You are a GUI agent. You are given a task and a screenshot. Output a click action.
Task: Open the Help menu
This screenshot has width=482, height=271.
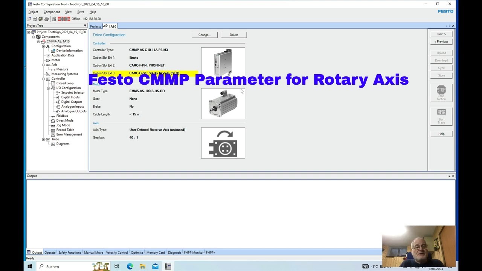point(93,12)
